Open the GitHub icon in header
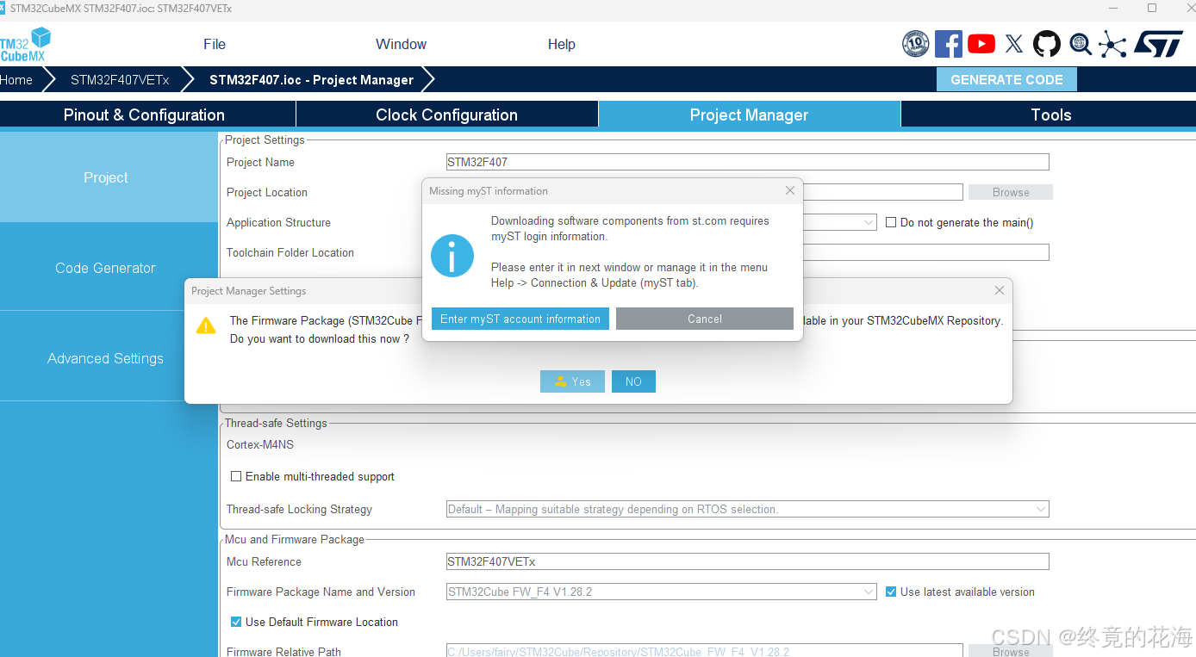1196x657 pixels. point(1047,44)
